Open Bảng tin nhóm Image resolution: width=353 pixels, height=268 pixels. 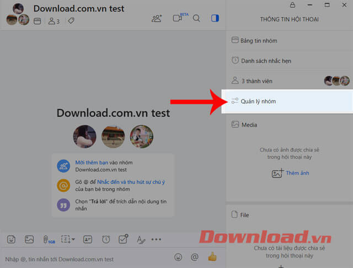290,40
